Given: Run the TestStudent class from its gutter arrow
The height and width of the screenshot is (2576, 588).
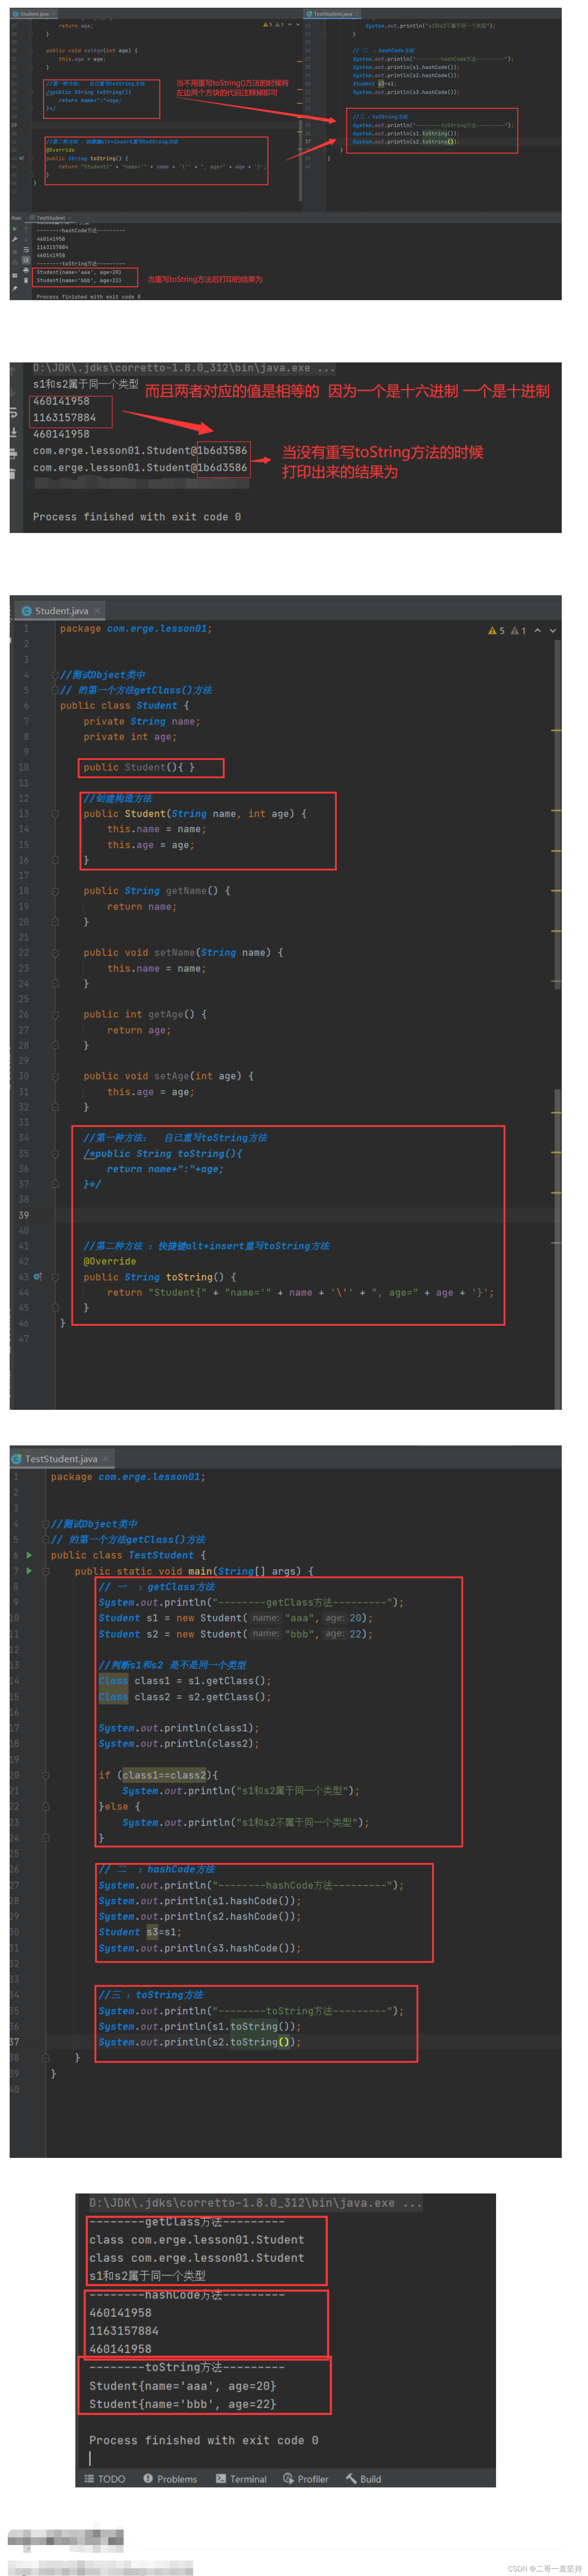Looking at the screenshot, I should click(x=29, y=1555).
